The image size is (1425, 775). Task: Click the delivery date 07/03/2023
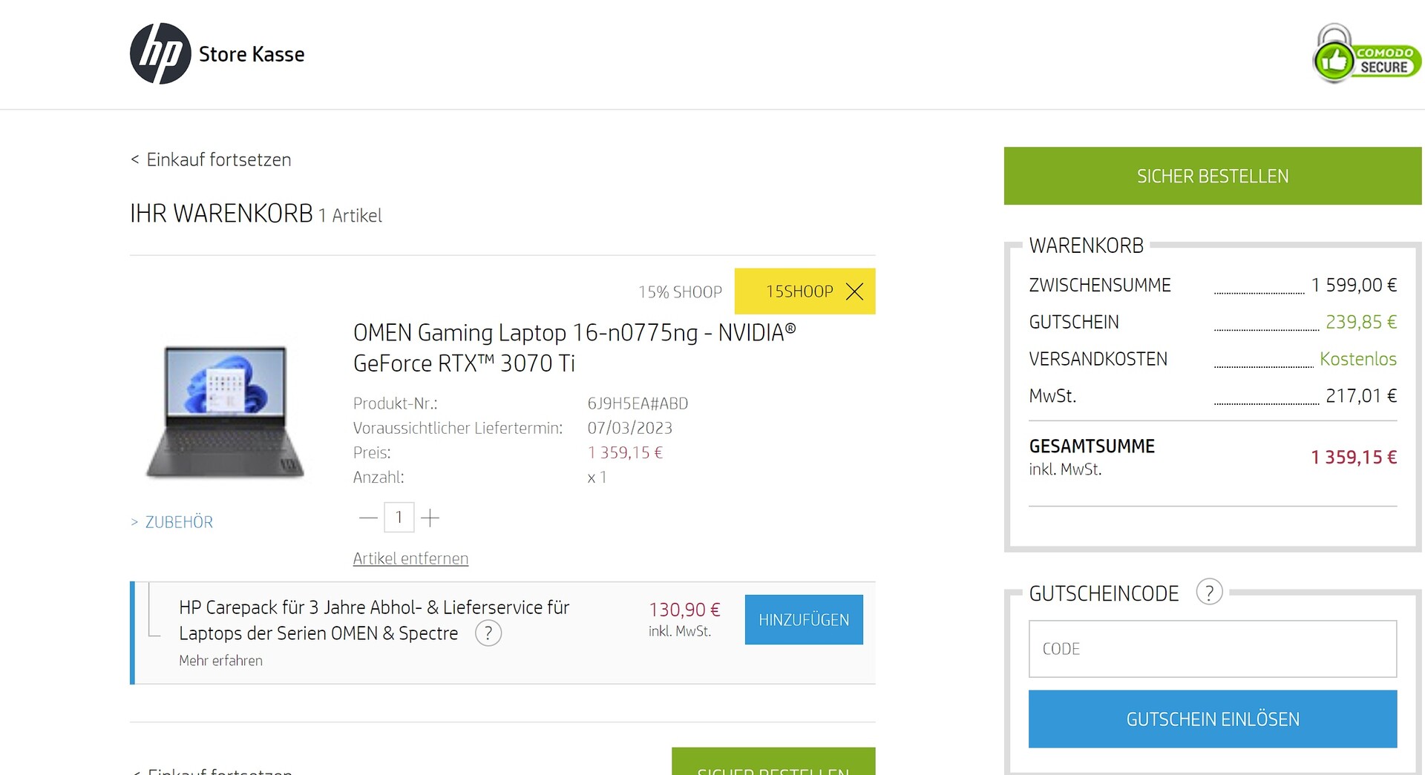coord(630,428)
